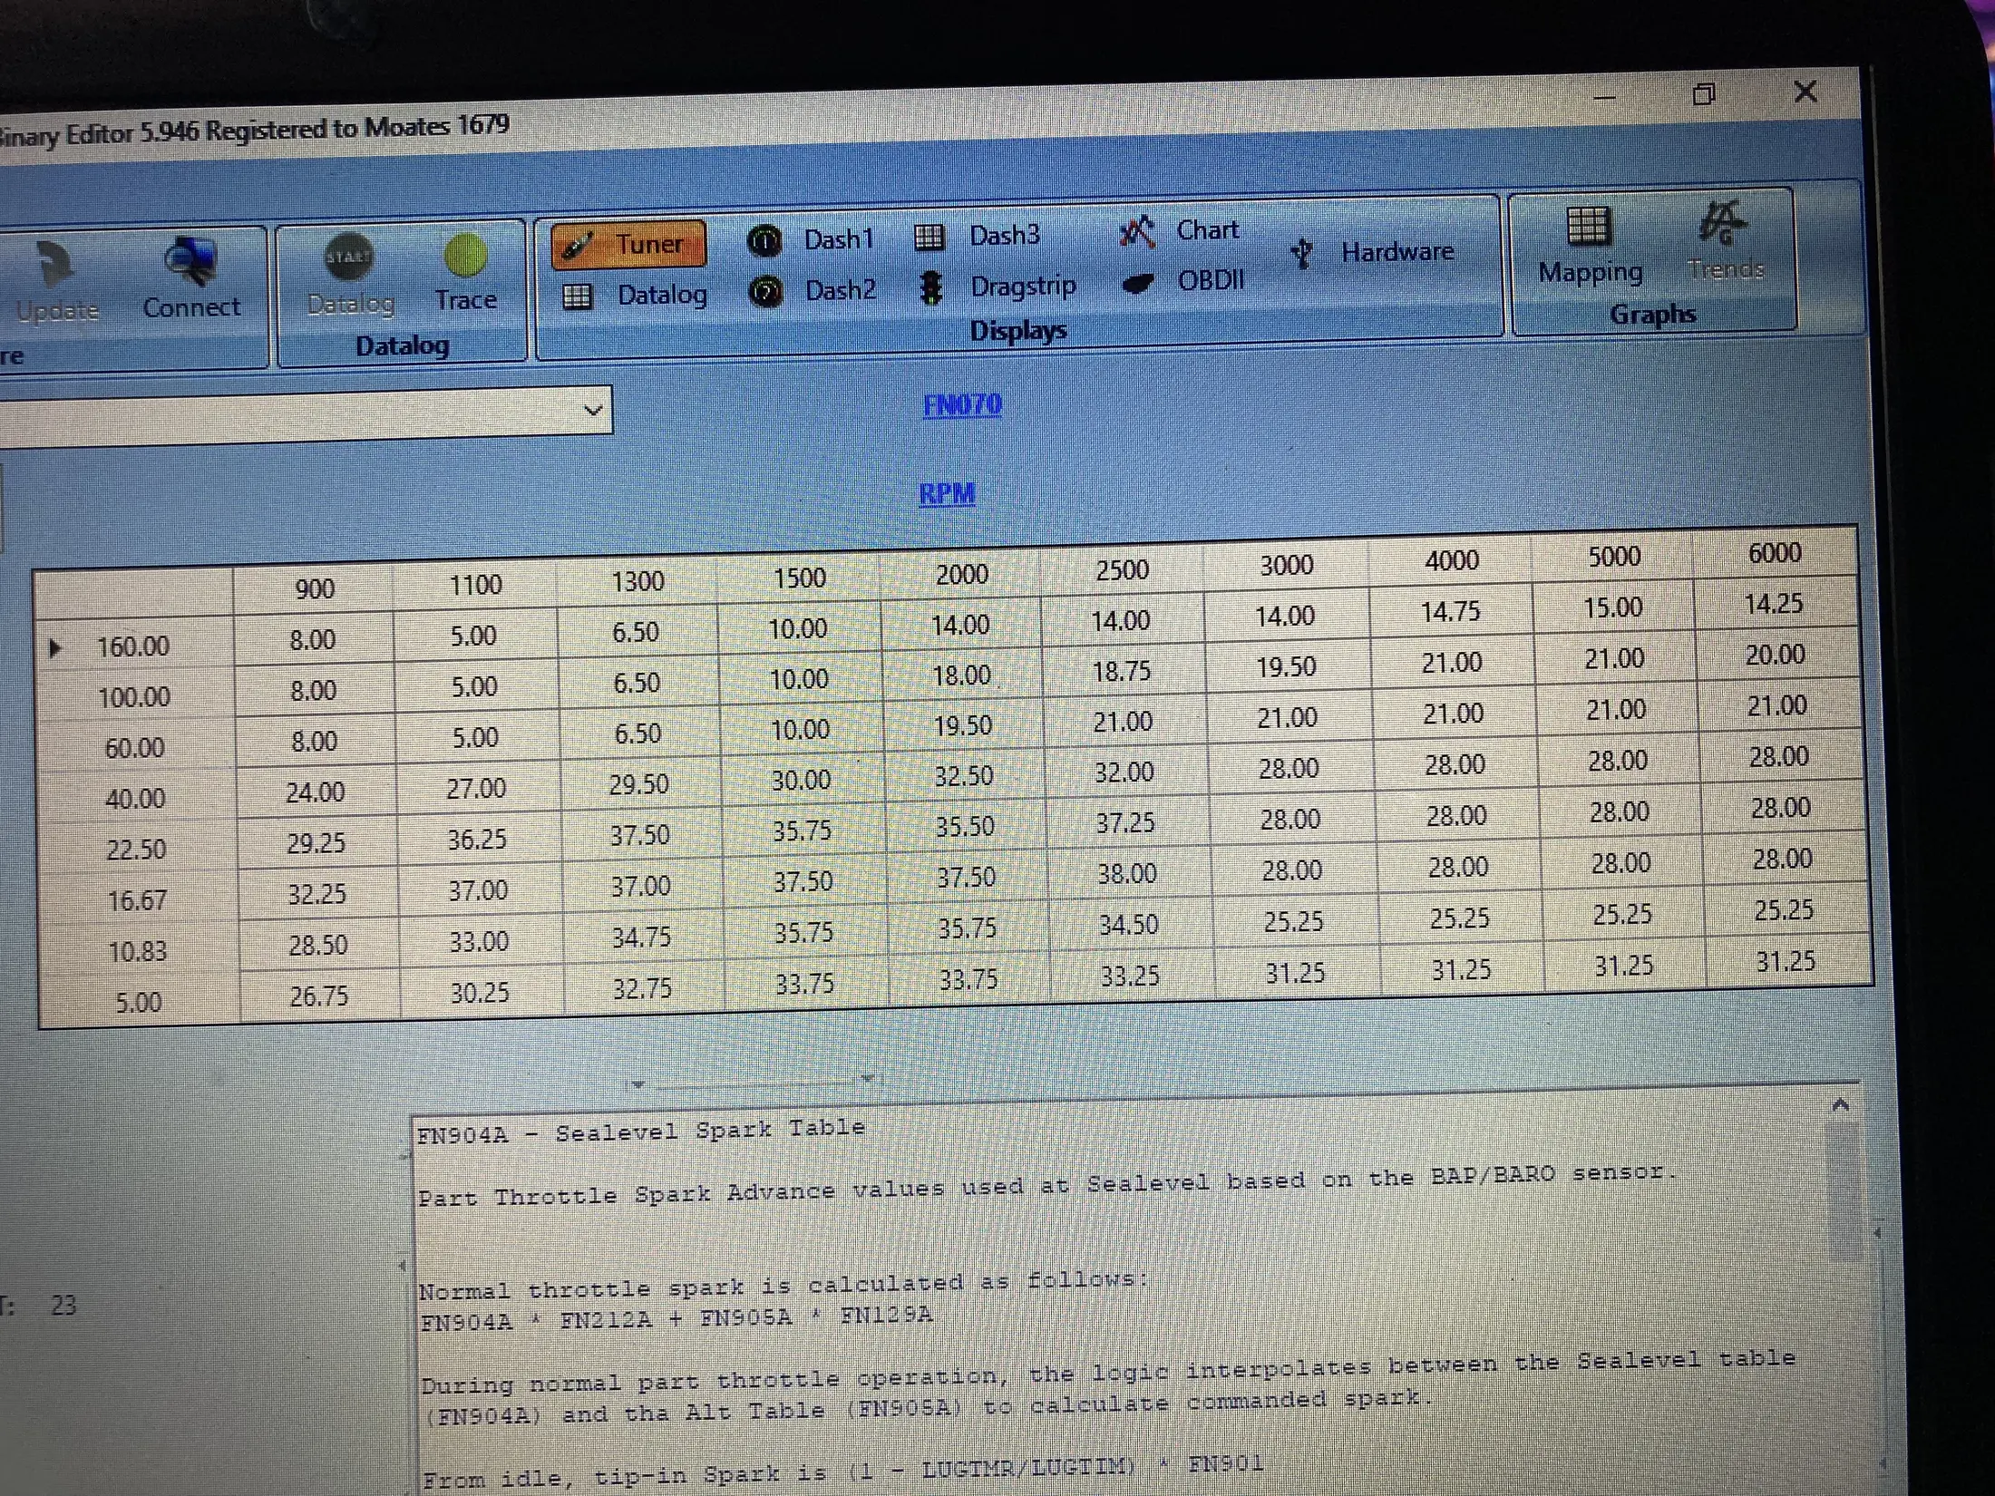Open the OBDII display
The image size is (1995, 1496).
pyautogui.click(x=1183, y=281)
